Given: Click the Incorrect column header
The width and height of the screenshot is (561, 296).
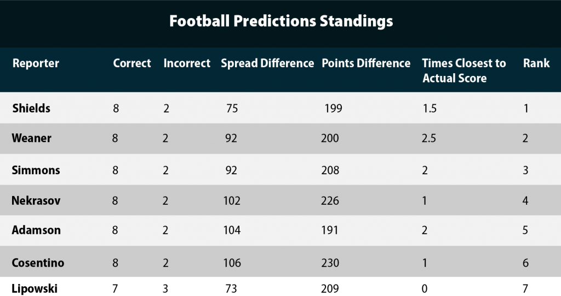Looking at the screenshot, I should pyautogui.click(x=187, y=63).
